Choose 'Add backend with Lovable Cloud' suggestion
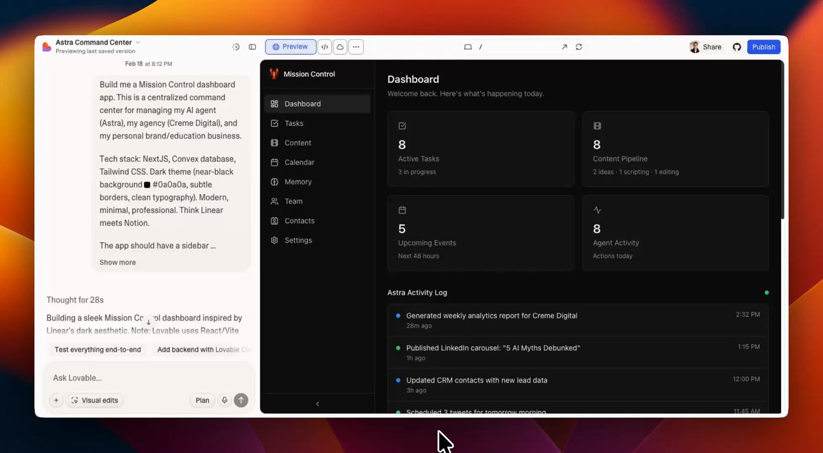Image resolution: width=823 pixels, height=453 pixels. coord(203,350)
